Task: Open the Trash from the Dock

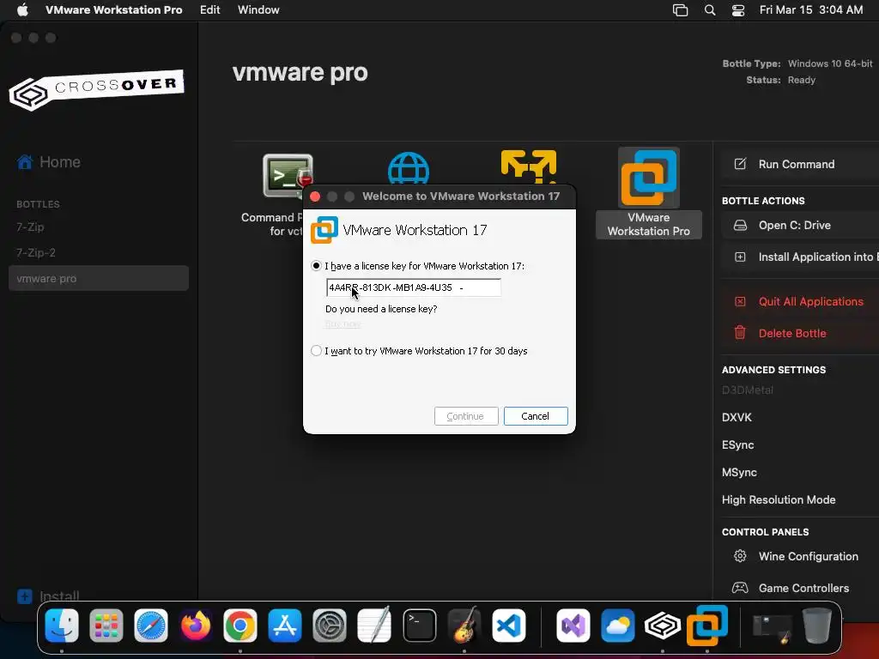Action: (x=817, y=626)
